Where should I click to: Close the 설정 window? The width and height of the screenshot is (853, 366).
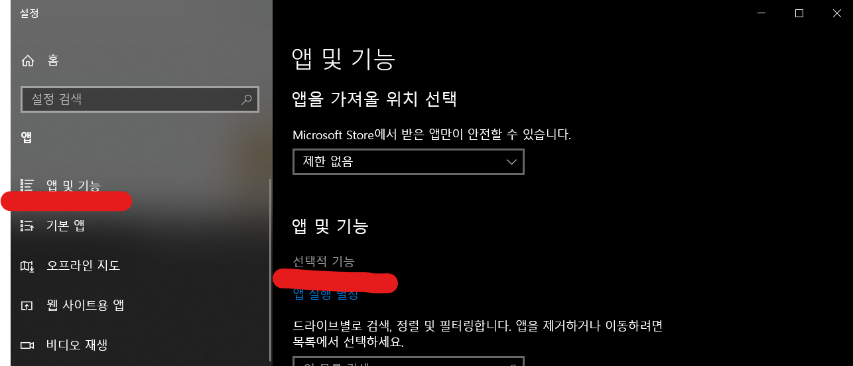(x=836, y=13)
